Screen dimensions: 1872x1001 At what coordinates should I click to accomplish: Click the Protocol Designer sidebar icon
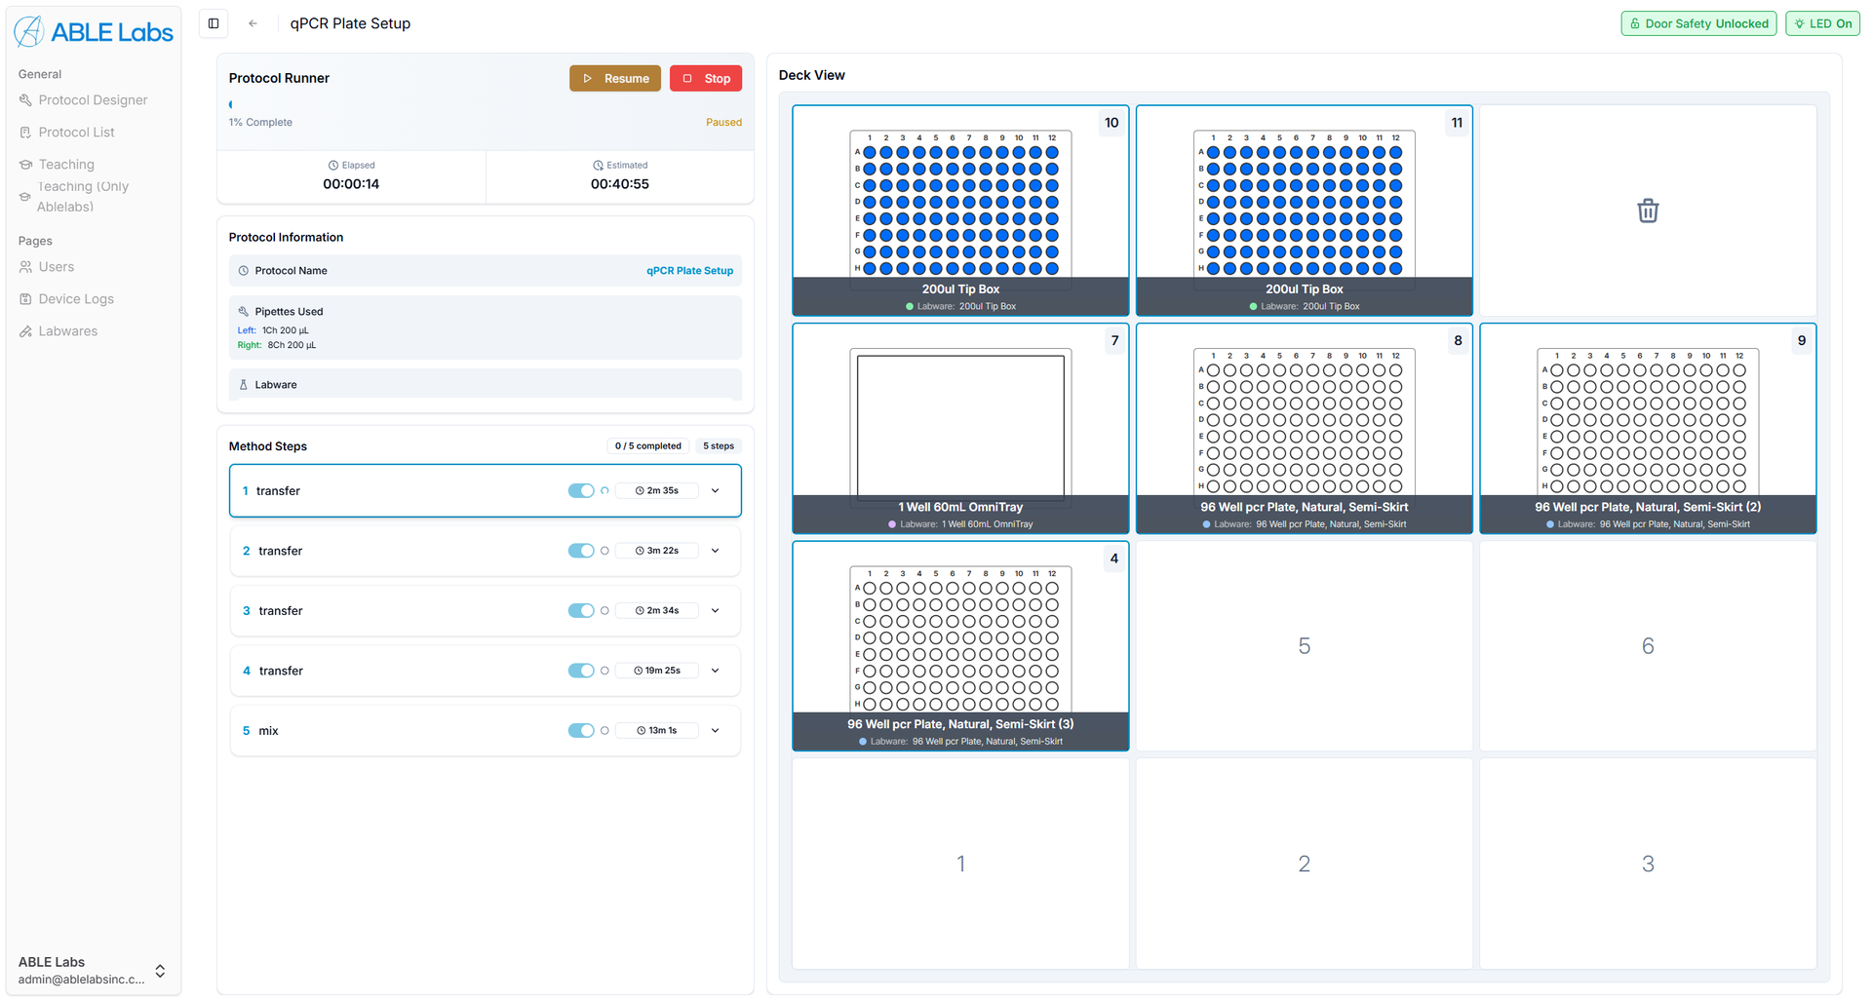(x=25, y=99)
